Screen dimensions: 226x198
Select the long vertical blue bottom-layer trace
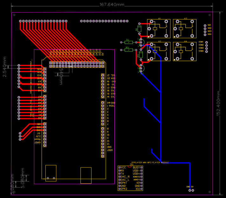tap(161, 110)
